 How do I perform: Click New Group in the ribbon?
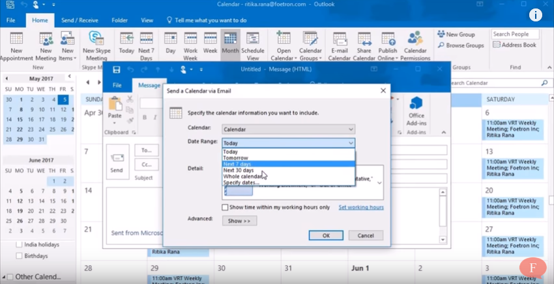click(x=456, y=34)
